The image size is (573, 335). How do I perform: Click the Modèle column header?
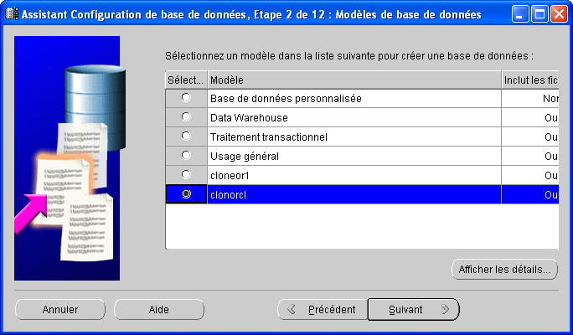[354, 80]
